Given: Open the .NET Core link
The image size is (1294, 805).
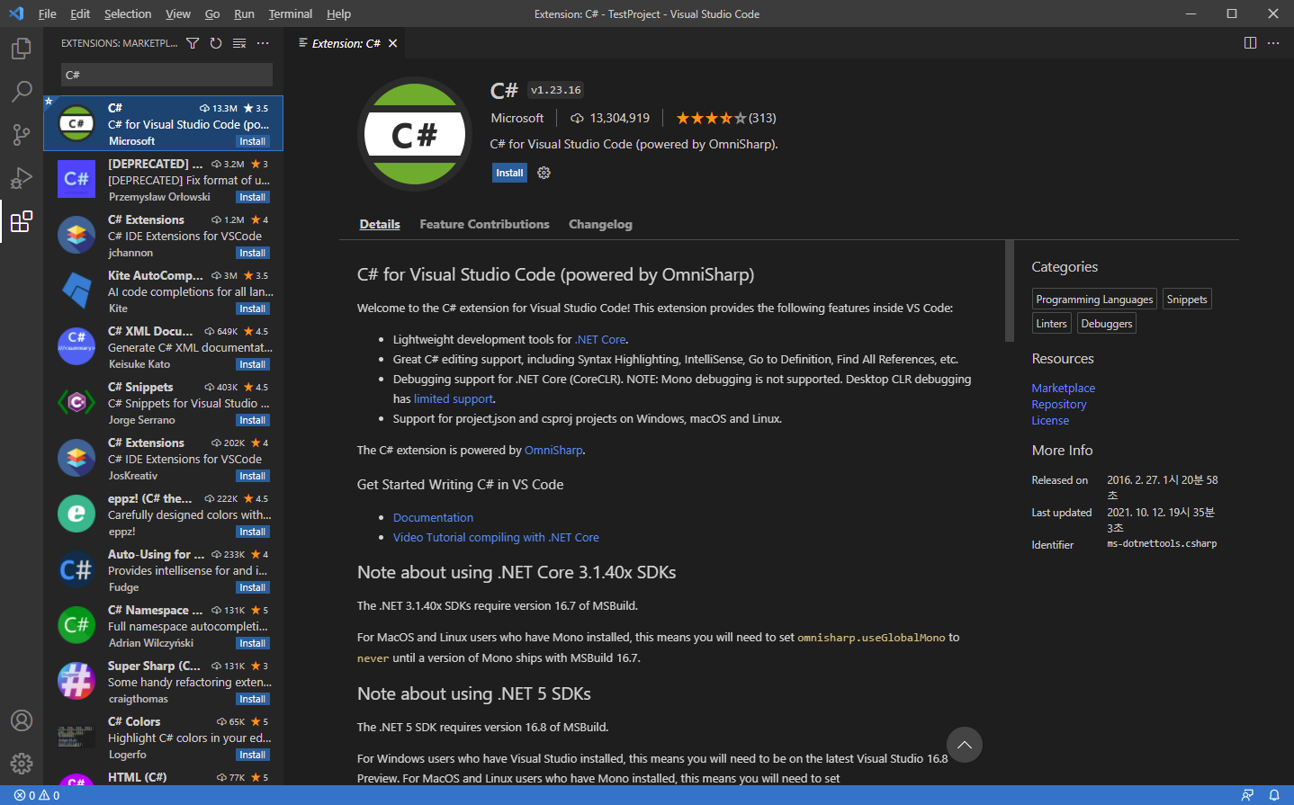Looking at the screenshot, I should (x=600, y=339).
